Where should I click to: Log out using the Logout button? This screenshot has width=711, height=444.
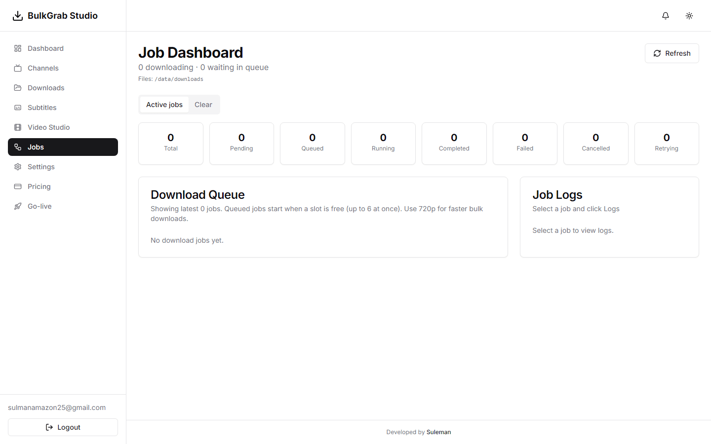click(63, 427)
